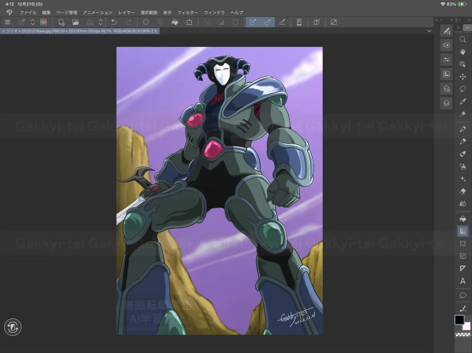This screenshot has height=353, width=472.
Task: Select the Airbrush tool
Action: (x=463, y=166)
